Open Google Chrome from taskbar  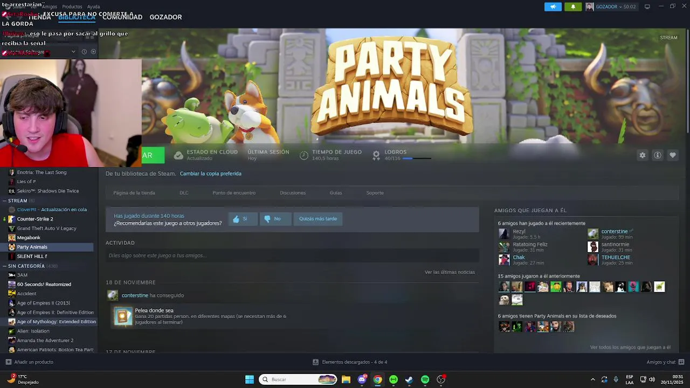[378, 379]
